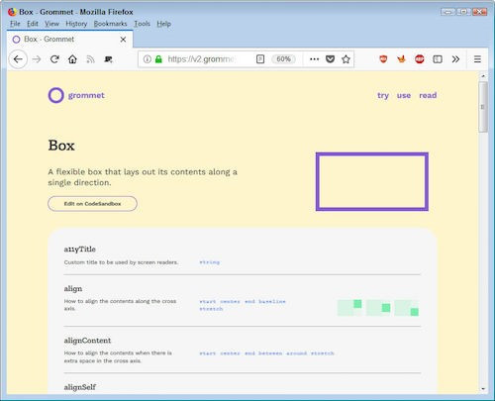
Task: Open the Firefox home page
Action: point(72,59)
